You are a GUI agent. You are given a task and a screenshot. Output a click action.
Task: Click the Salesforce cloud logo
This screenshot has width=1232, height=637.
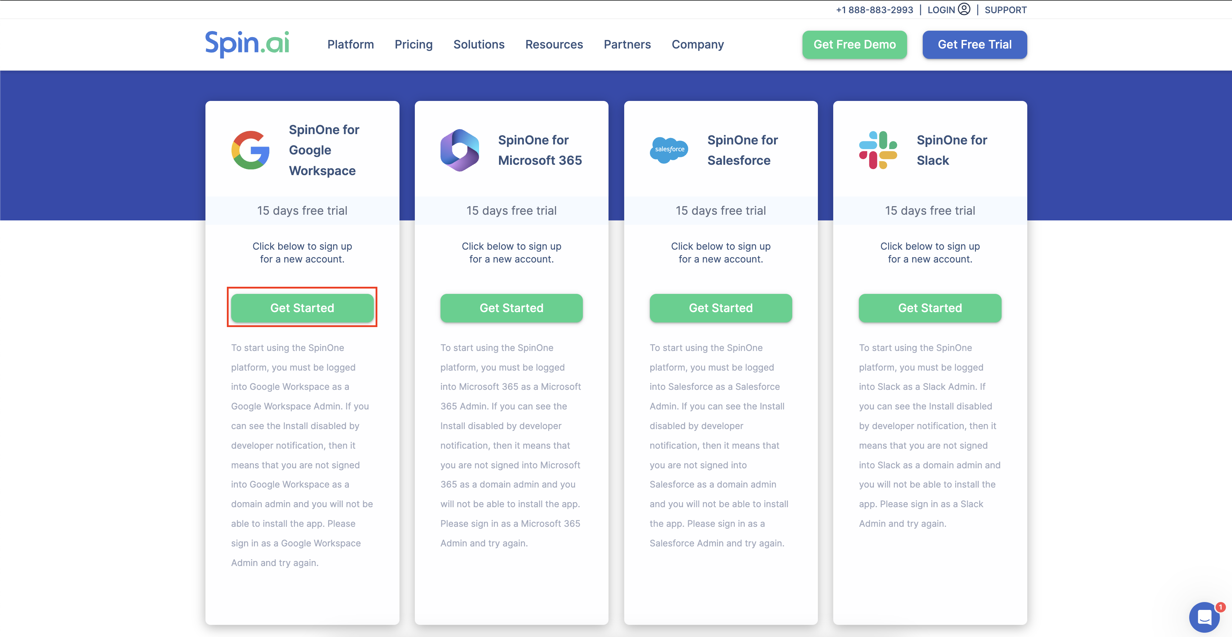click(x=668, y=149)
